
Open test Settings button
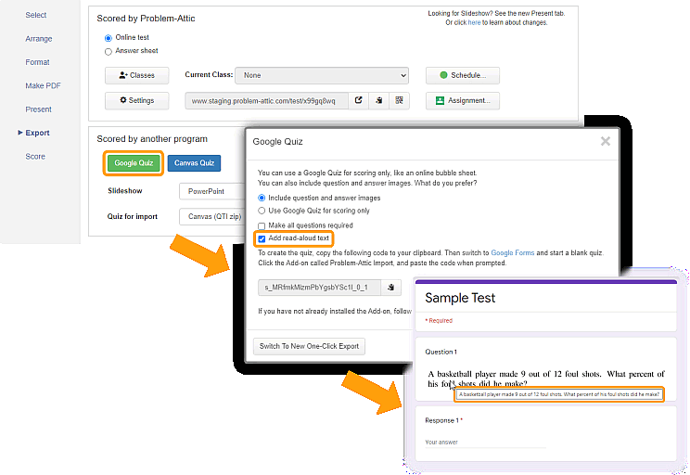137,100
